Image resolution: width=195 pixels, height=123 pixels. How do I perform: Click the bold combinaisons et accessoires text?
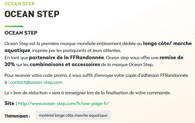point(65,64)
